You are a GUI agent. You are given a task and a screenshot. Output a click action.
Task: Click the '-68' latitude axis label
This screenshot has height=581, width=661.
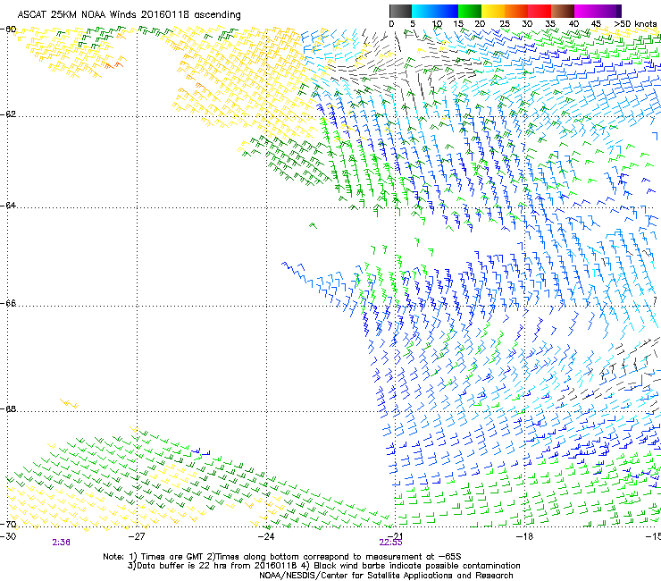(x=9, y=408)
